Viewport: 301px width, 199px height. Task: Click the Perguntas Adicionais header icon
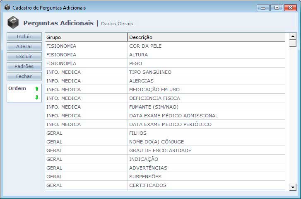pyautogui.click(x=14, y=23)
